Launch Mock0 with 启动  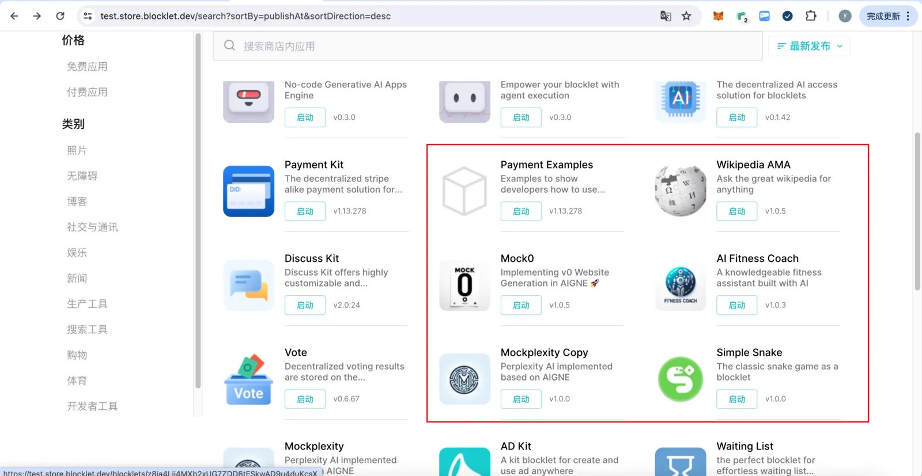pyautogui.click(x=521, y=305)
